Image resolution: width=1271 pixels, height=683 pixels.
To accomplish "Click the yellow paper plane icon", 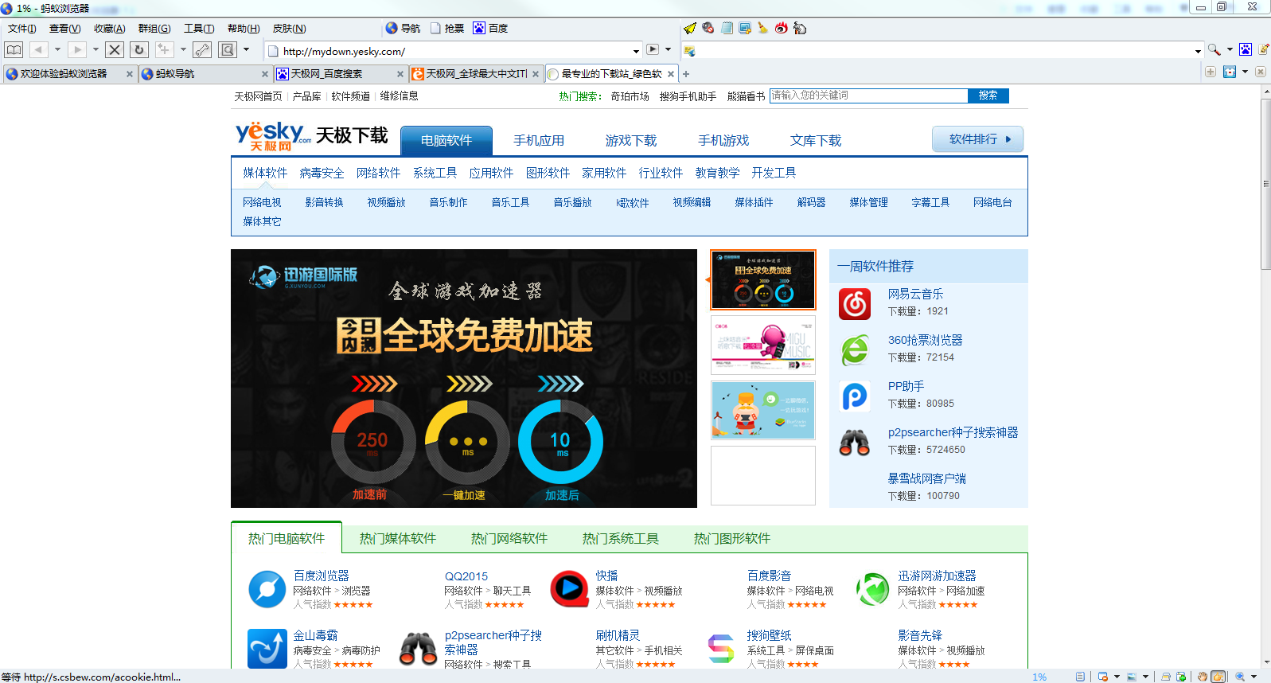I will (690, 28).
